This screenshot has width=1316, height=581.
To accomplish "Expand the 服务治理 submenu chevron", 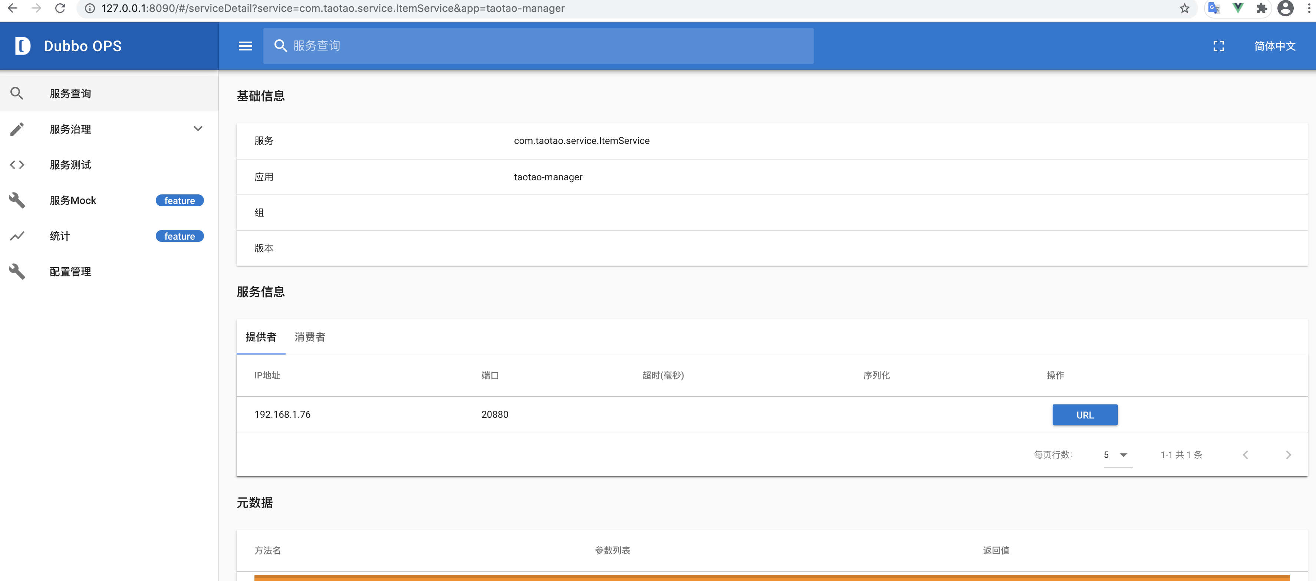I will [x=198, y=129].
